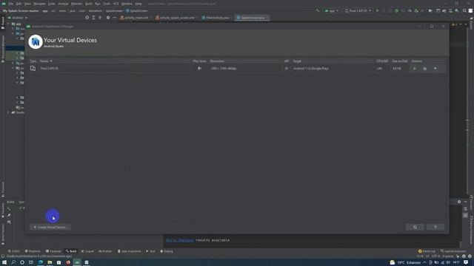This screenshot has width=474, height=266.
Task: Open the Profiler tool window tab
Action: (x=105, y=251)
